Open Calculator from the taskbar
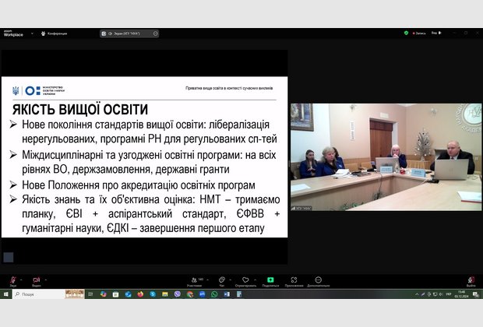The image size is (483, 327). 238,294
